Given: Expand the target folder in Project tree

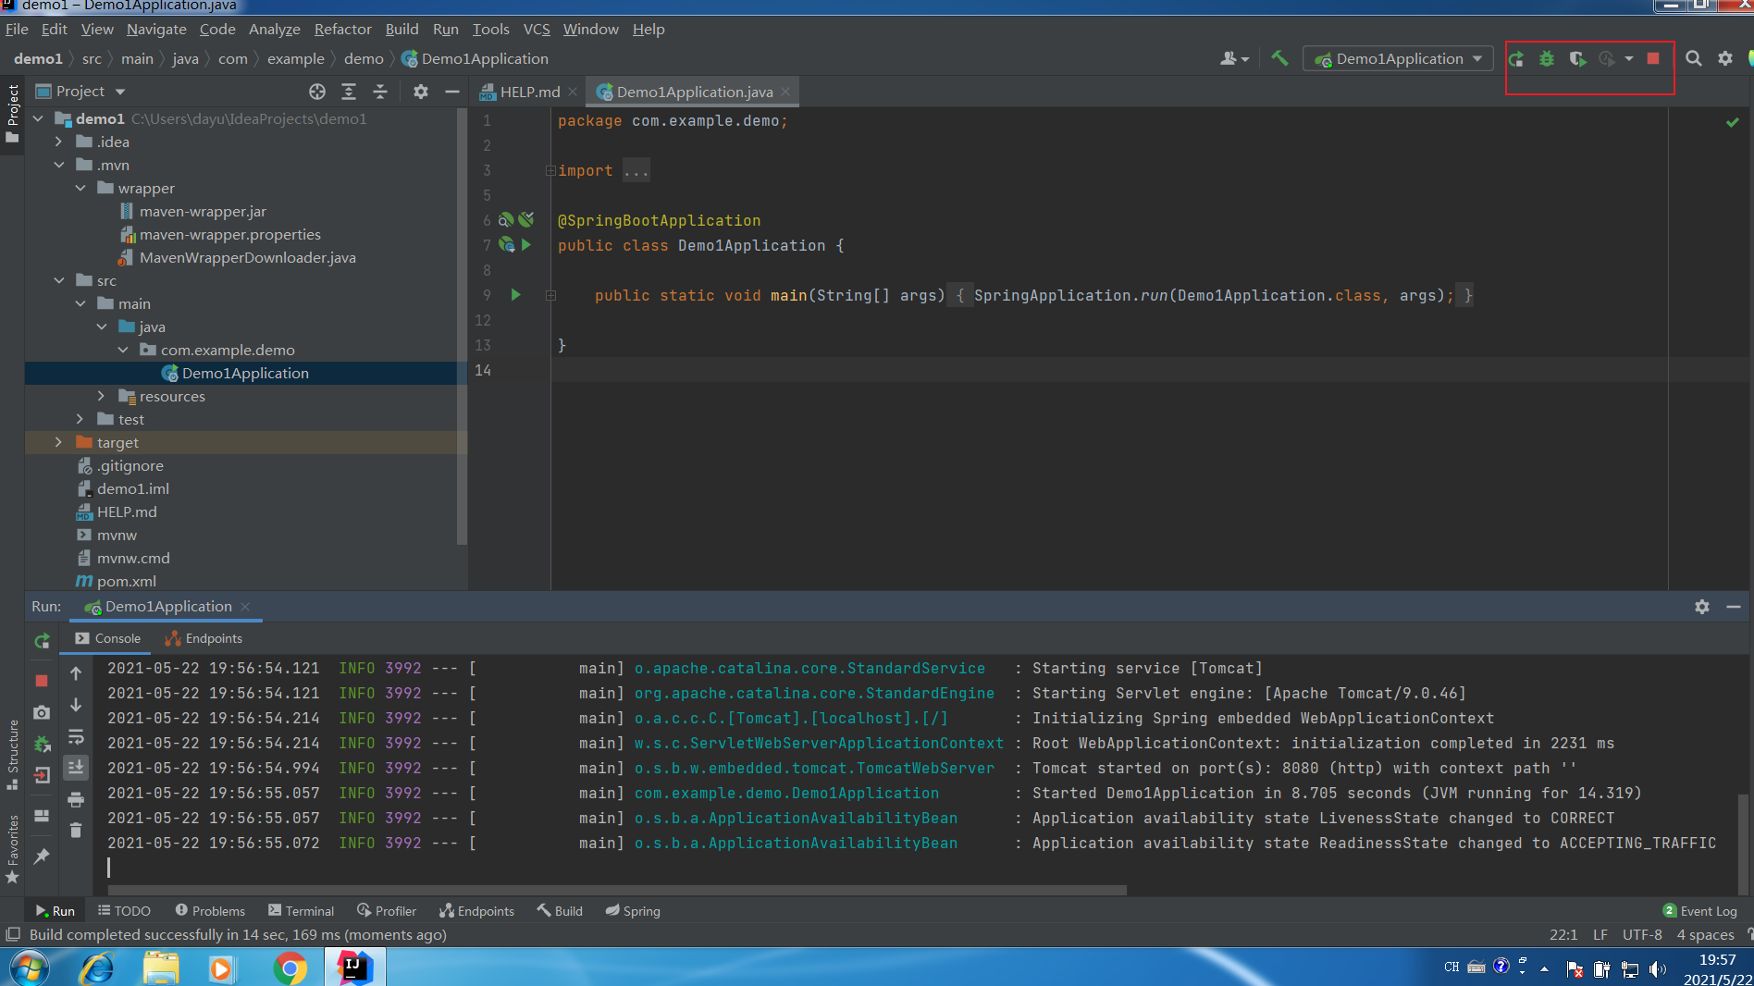Looking at the screenshot, I should click(x=58, y=442).
